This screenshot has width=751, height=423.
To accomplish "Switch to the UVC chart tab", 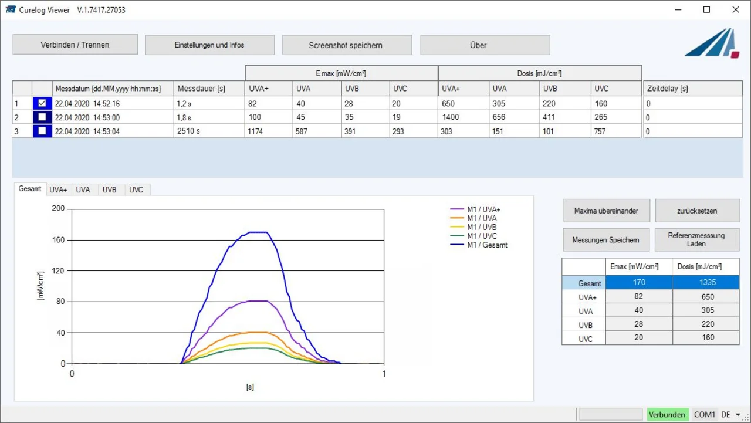I will pos(136,190).
